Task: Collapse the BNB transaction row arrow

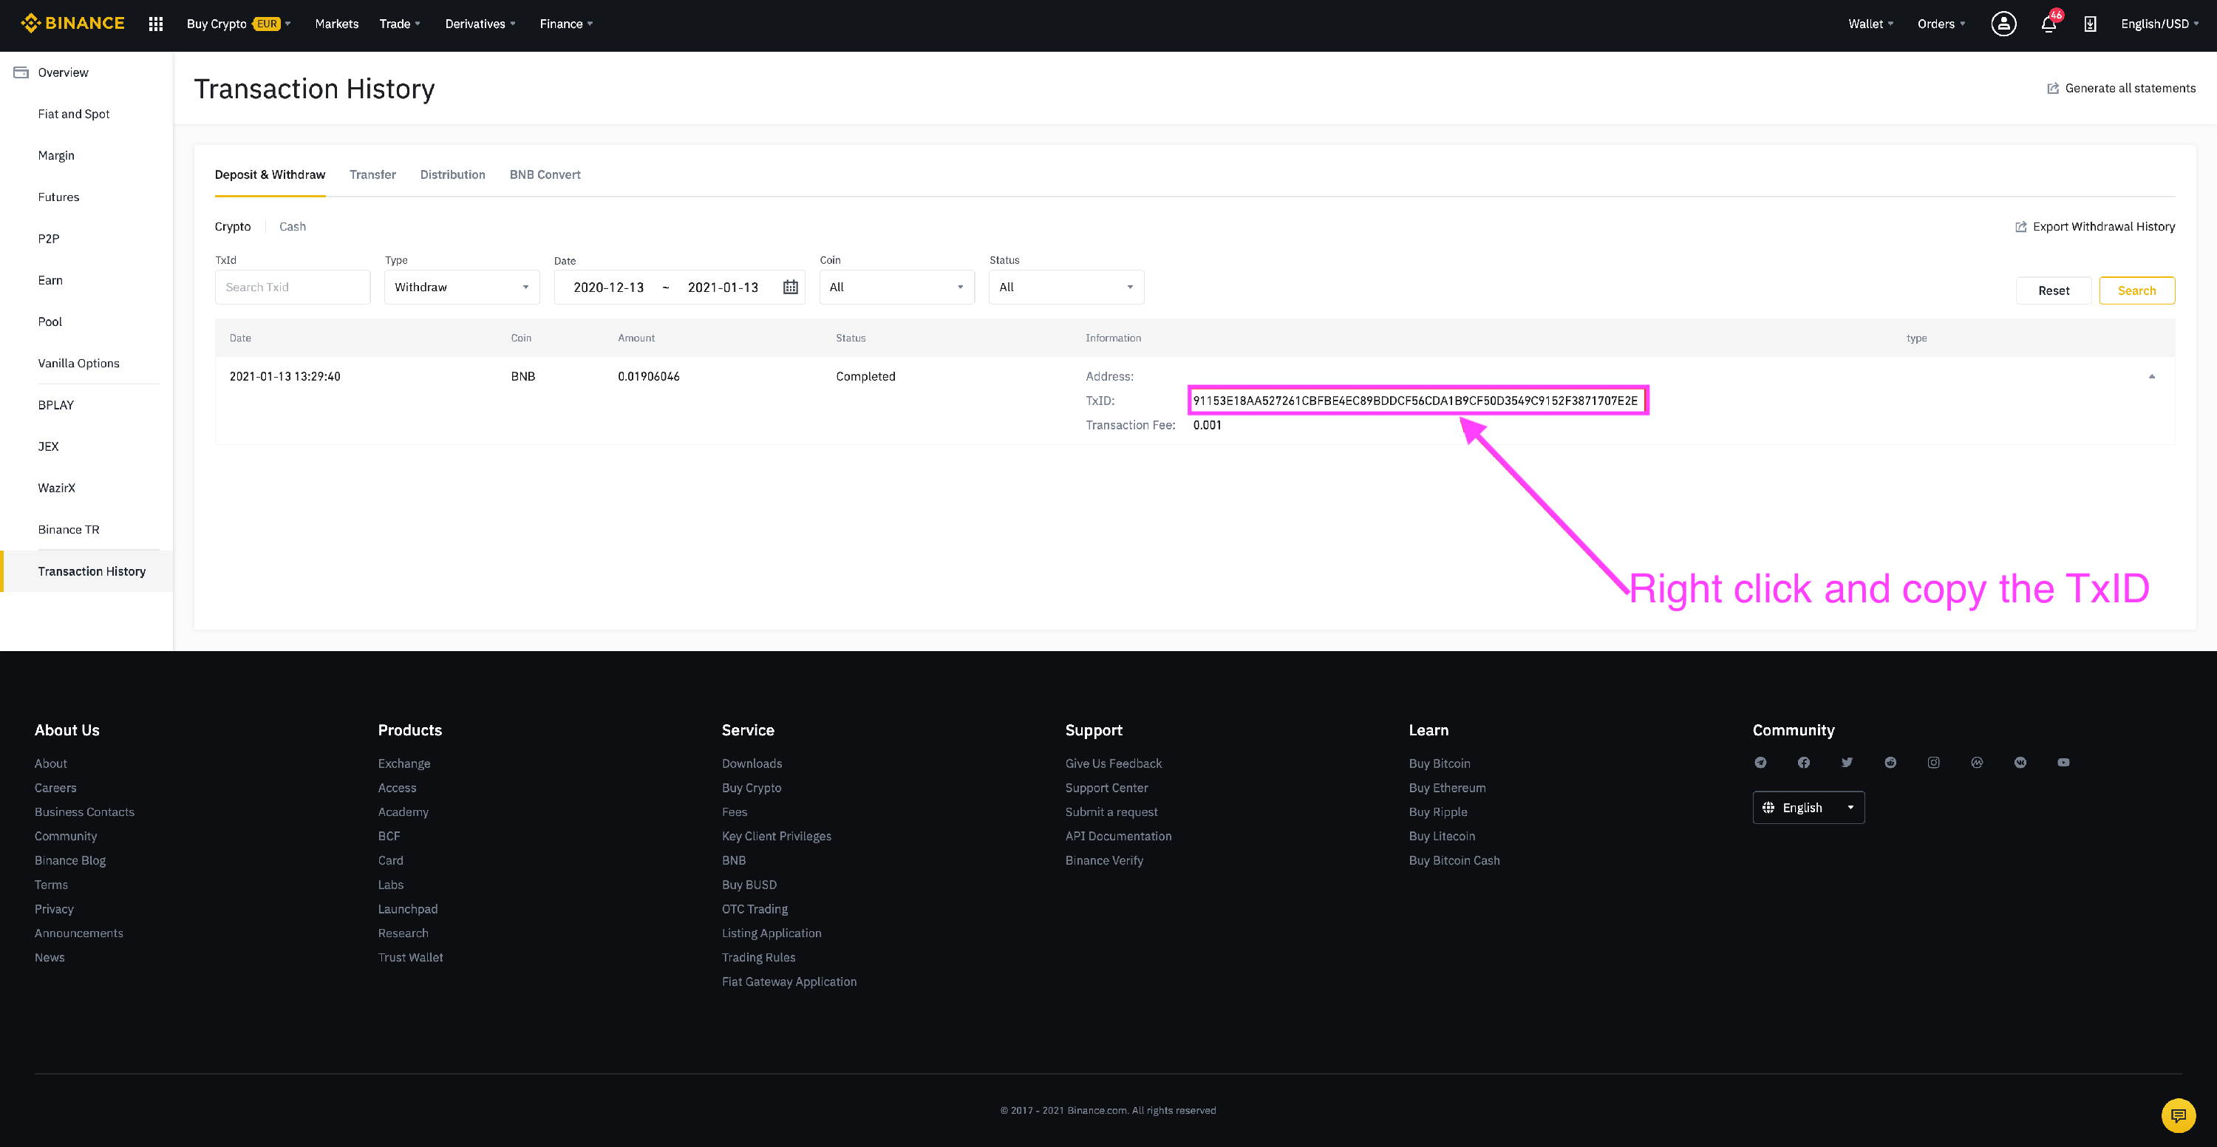Action: tap(2151, 376)
